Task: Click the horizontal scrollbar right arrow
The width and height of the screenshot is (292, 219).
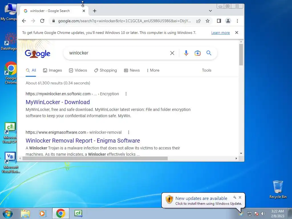Action: 236,159
